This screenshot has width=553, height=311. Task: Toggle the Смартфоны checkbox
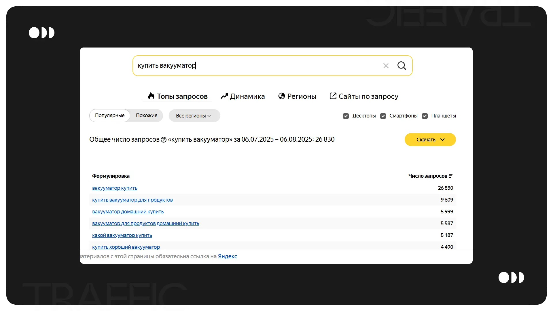(x=383, y=116)
